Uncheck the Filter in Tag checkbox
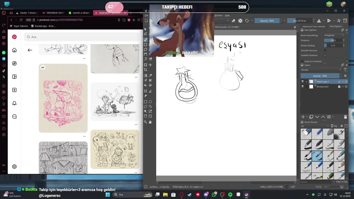The width and height of the screenshot is (354, 199). pyautogui.click(x=334, y=182)
